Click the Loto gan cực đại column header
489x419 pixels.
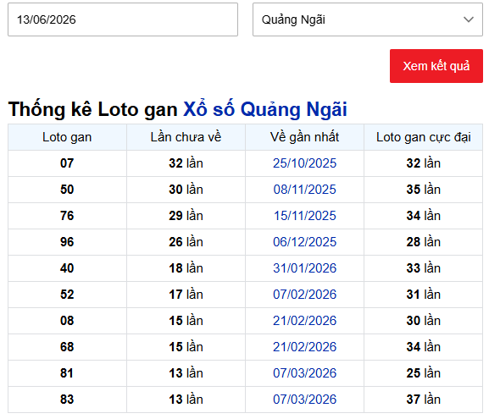(x=423, y=137)
